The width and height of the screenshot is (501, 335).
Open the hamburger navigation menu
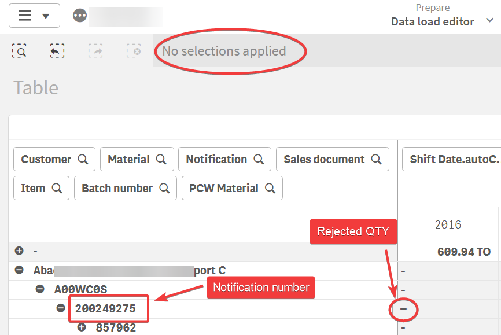tap(34, 16)
